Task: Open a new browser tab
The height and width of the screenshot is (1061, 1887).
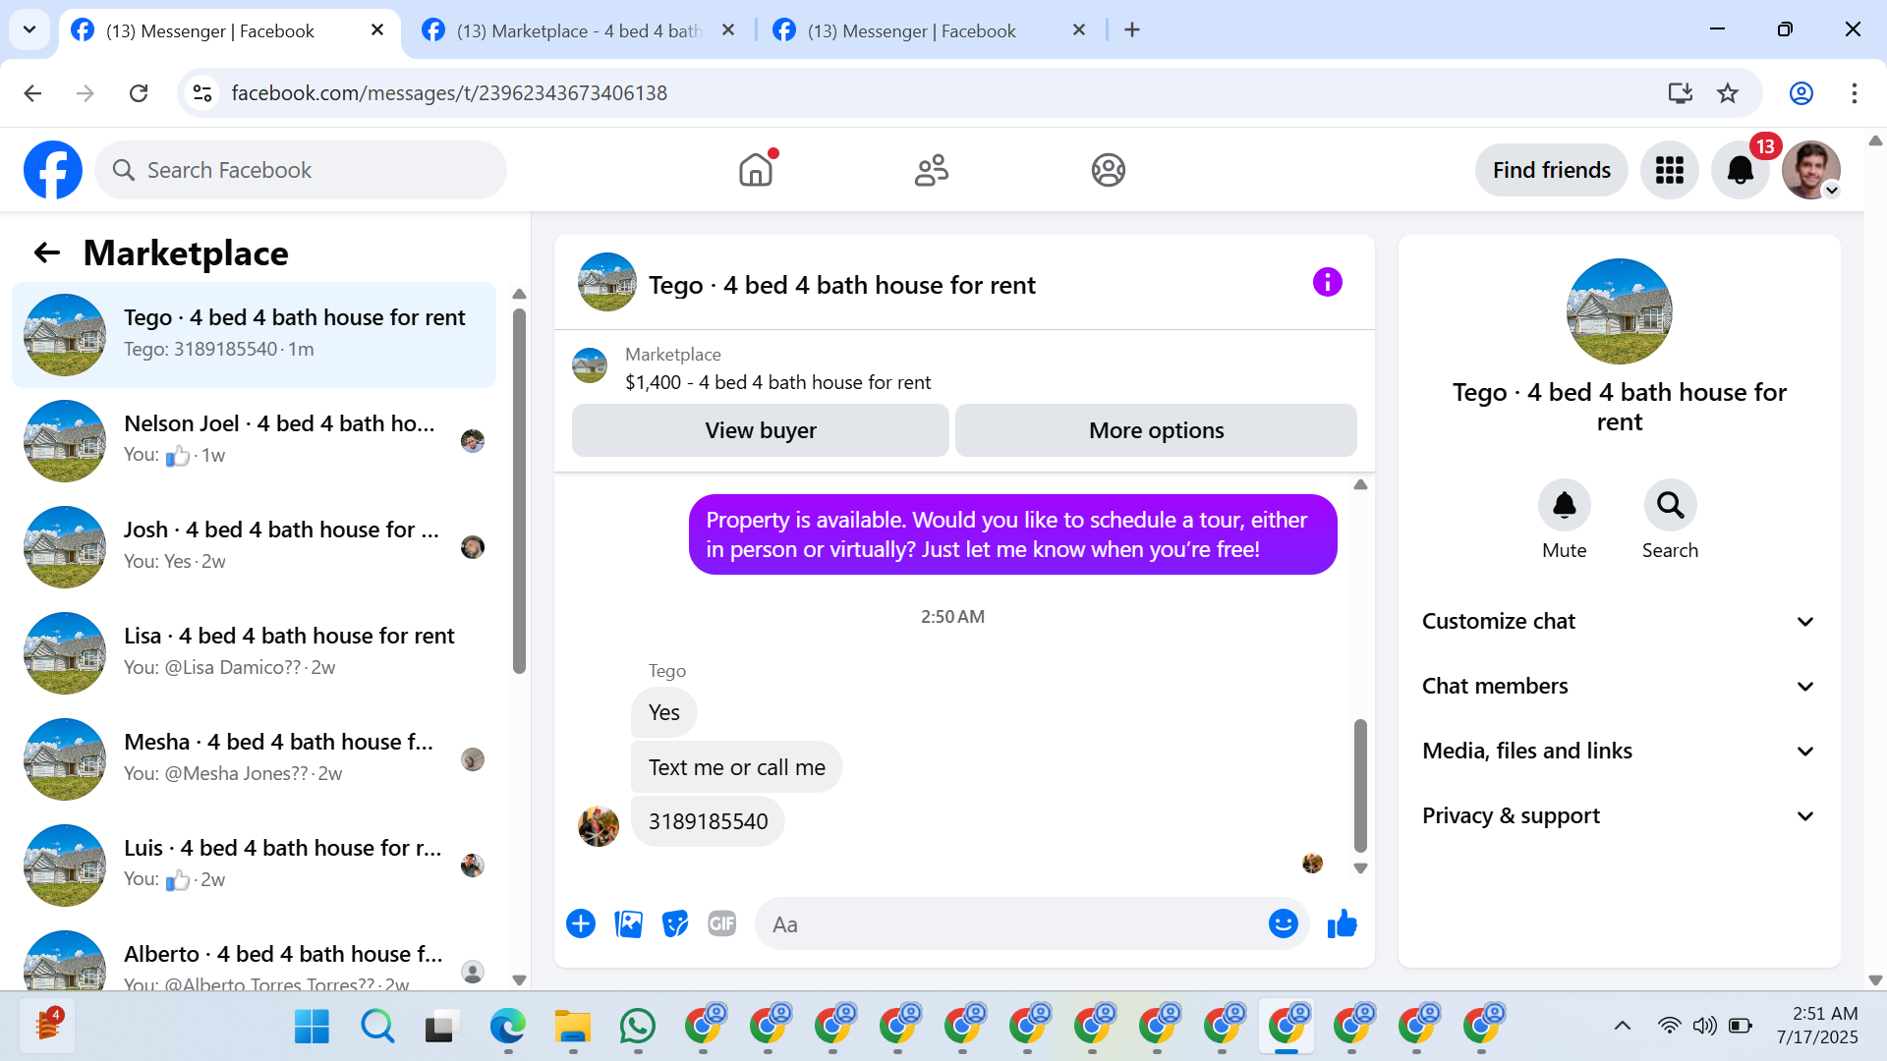Action: 1132,30
